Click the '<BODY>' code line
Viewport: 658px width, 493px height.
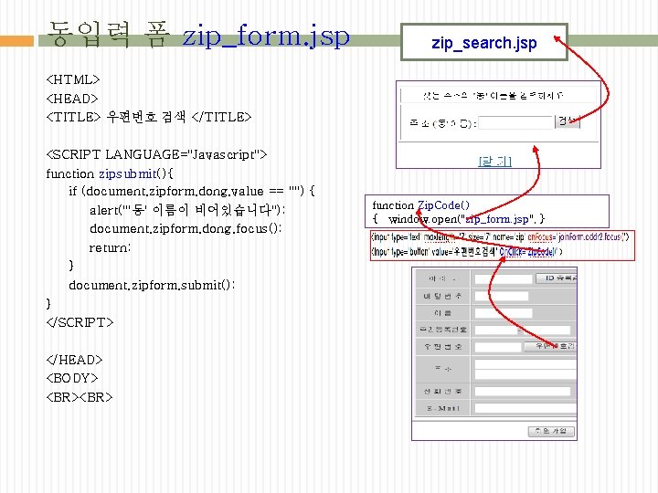tap(72, 378)
